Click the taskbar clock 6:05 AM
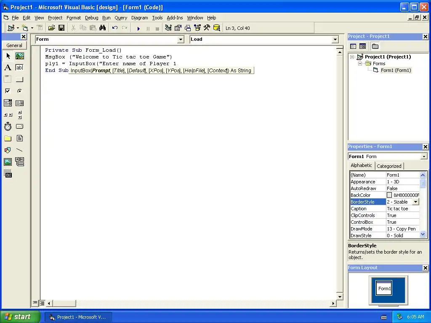Image resolution: width=431 pixels, height=323 pixels. 415,317
